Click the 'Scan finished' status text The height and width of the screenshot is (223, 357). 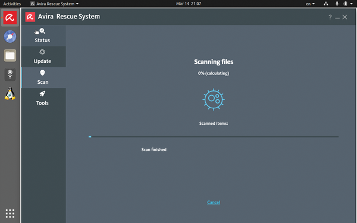coord(154,149)
